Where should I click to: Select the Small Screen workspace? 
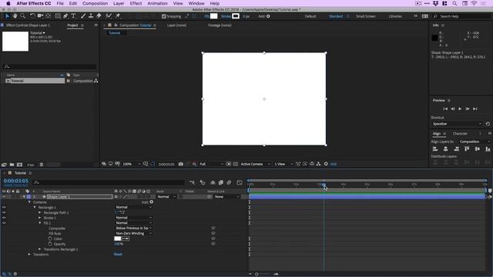click(x=366, y=16)
